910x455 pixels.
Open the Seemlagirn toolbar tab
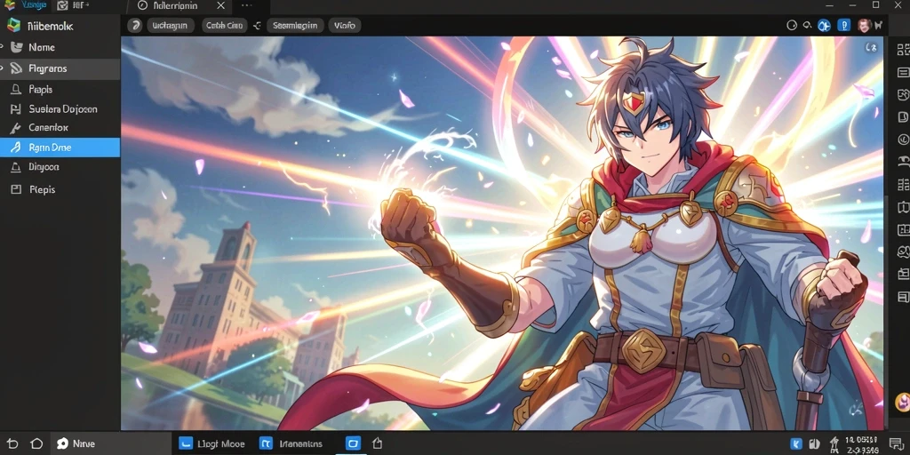click(x=295, y=26)
